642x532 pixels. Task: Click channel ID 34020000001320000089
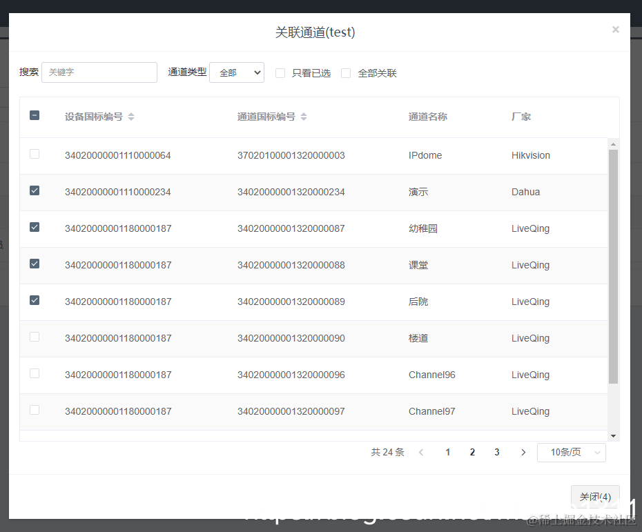pyautogui.click(x=291, y=302)
